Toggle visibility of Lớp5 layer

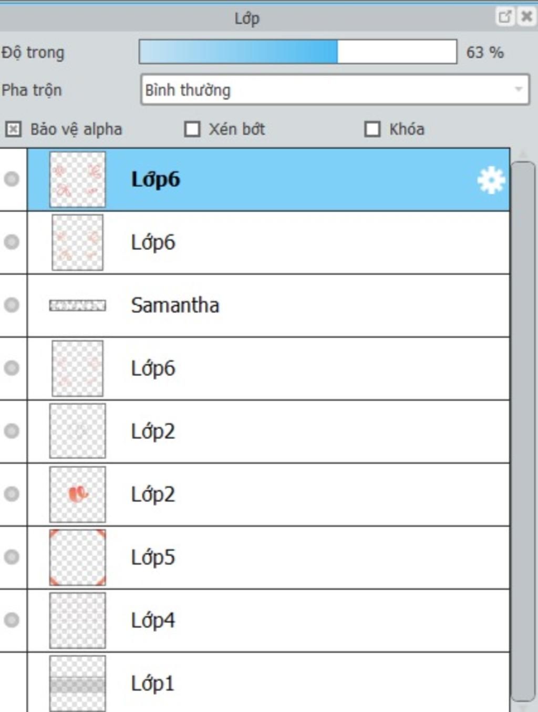[x=12, y=557]
